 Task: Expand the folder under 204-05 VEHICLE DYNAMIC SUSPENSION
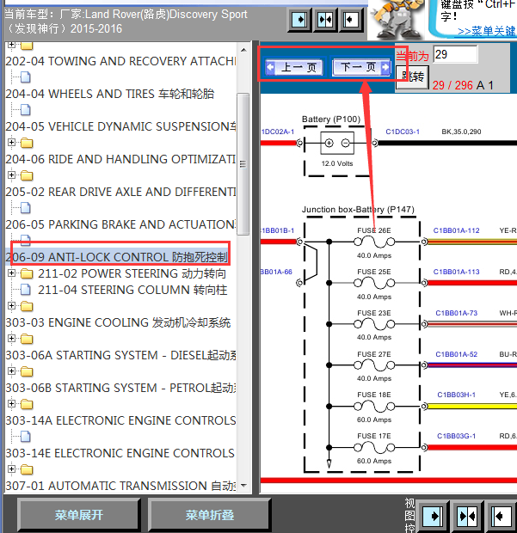click(x=11, y=142)
